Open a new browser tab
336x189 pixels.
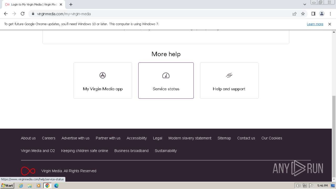pos(71,4)
